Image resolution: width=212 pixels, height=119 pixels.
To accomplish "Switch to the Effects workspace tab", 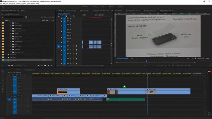I will (x=111, y=7).
